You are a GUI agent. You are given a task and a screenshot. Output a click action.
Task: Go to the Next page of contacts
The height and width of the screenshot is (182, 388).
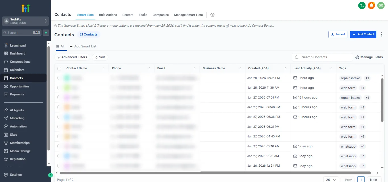click(x=374, y=180)
